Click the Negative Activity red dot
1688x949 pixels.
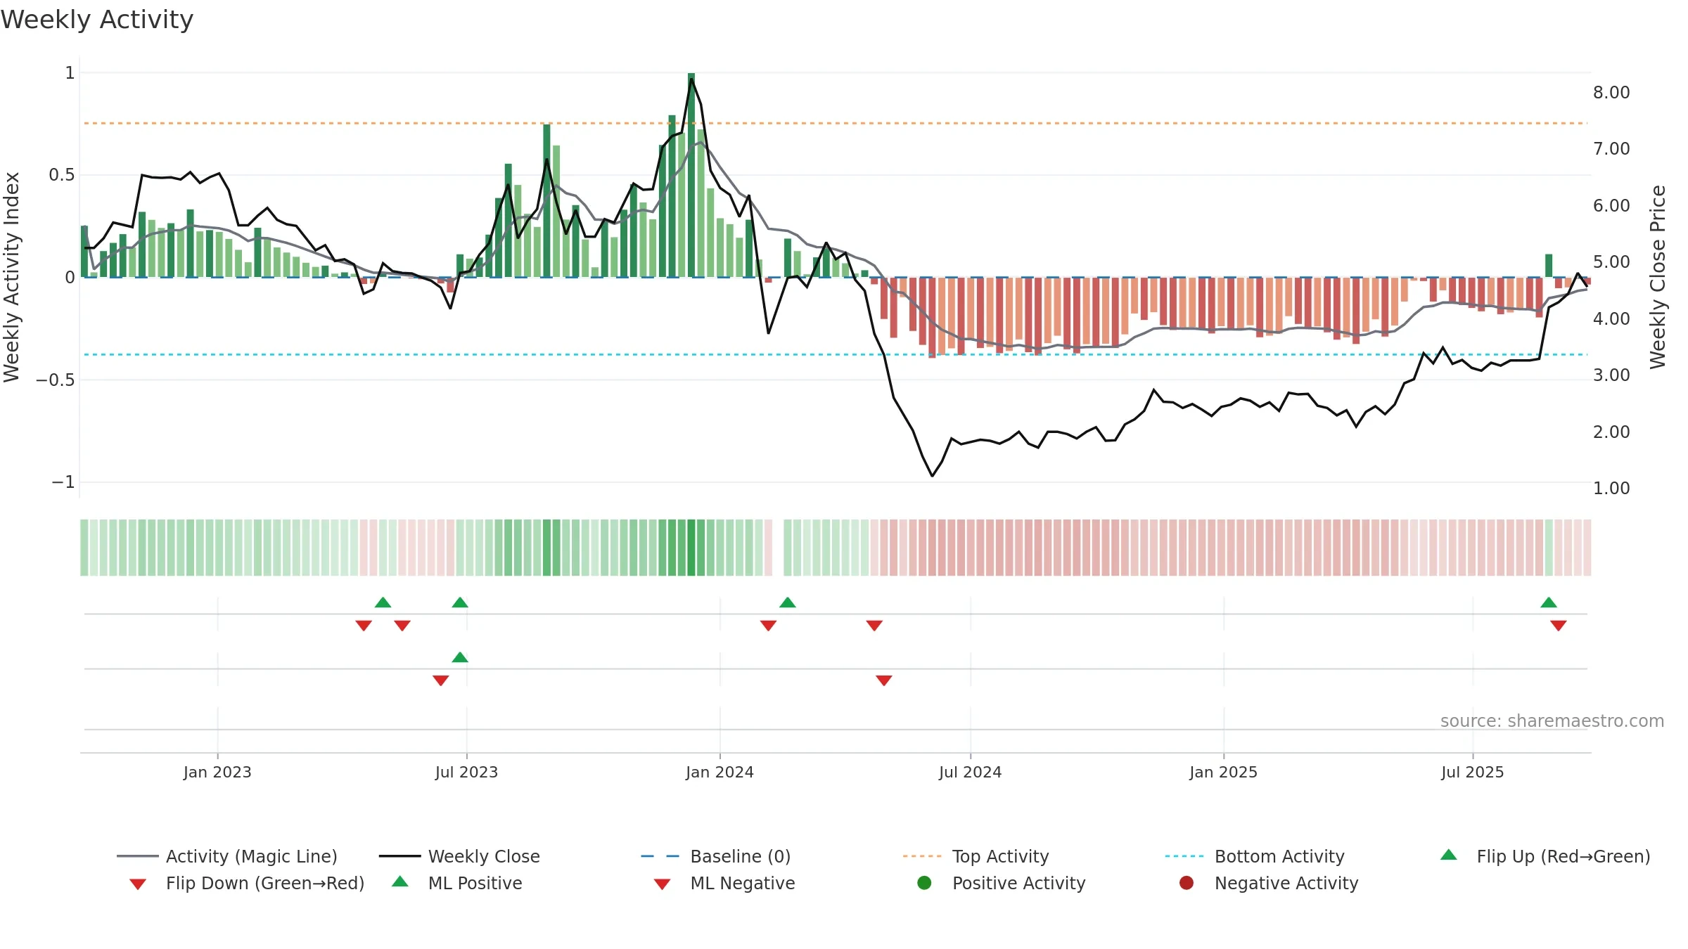click(1187, 883)
